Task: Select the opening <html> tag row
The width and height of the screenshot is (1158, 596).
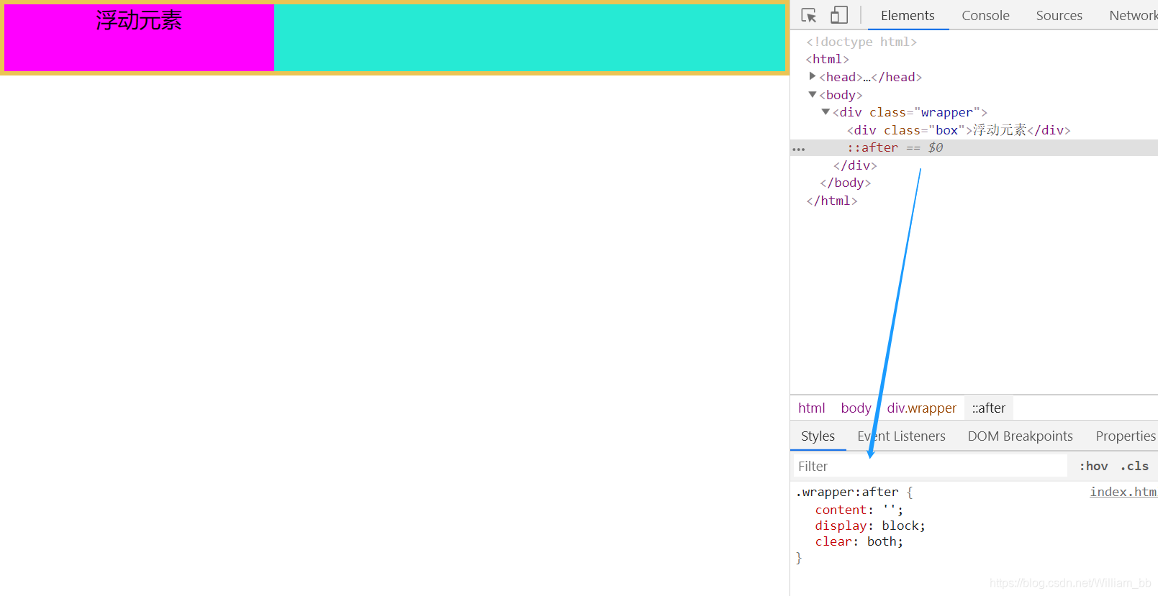Action: click(x=828, y=59)
